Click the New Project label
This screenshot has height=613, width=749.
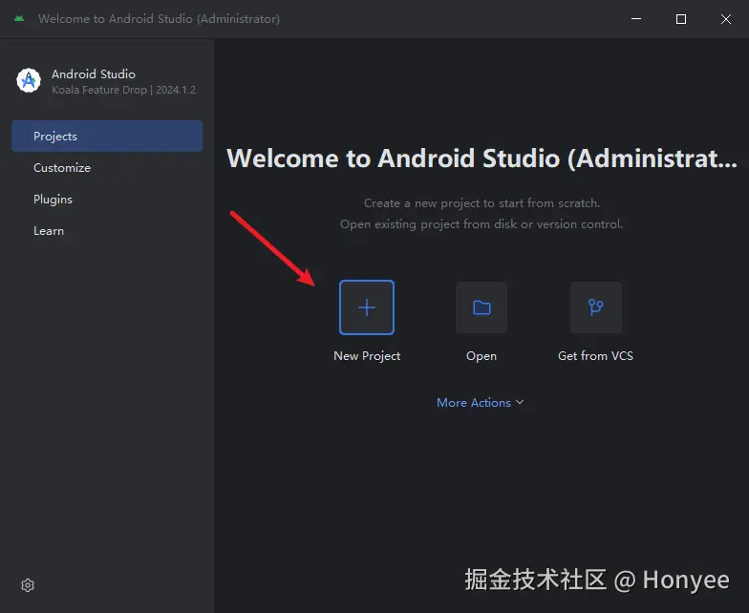click(x=367, y=356)
